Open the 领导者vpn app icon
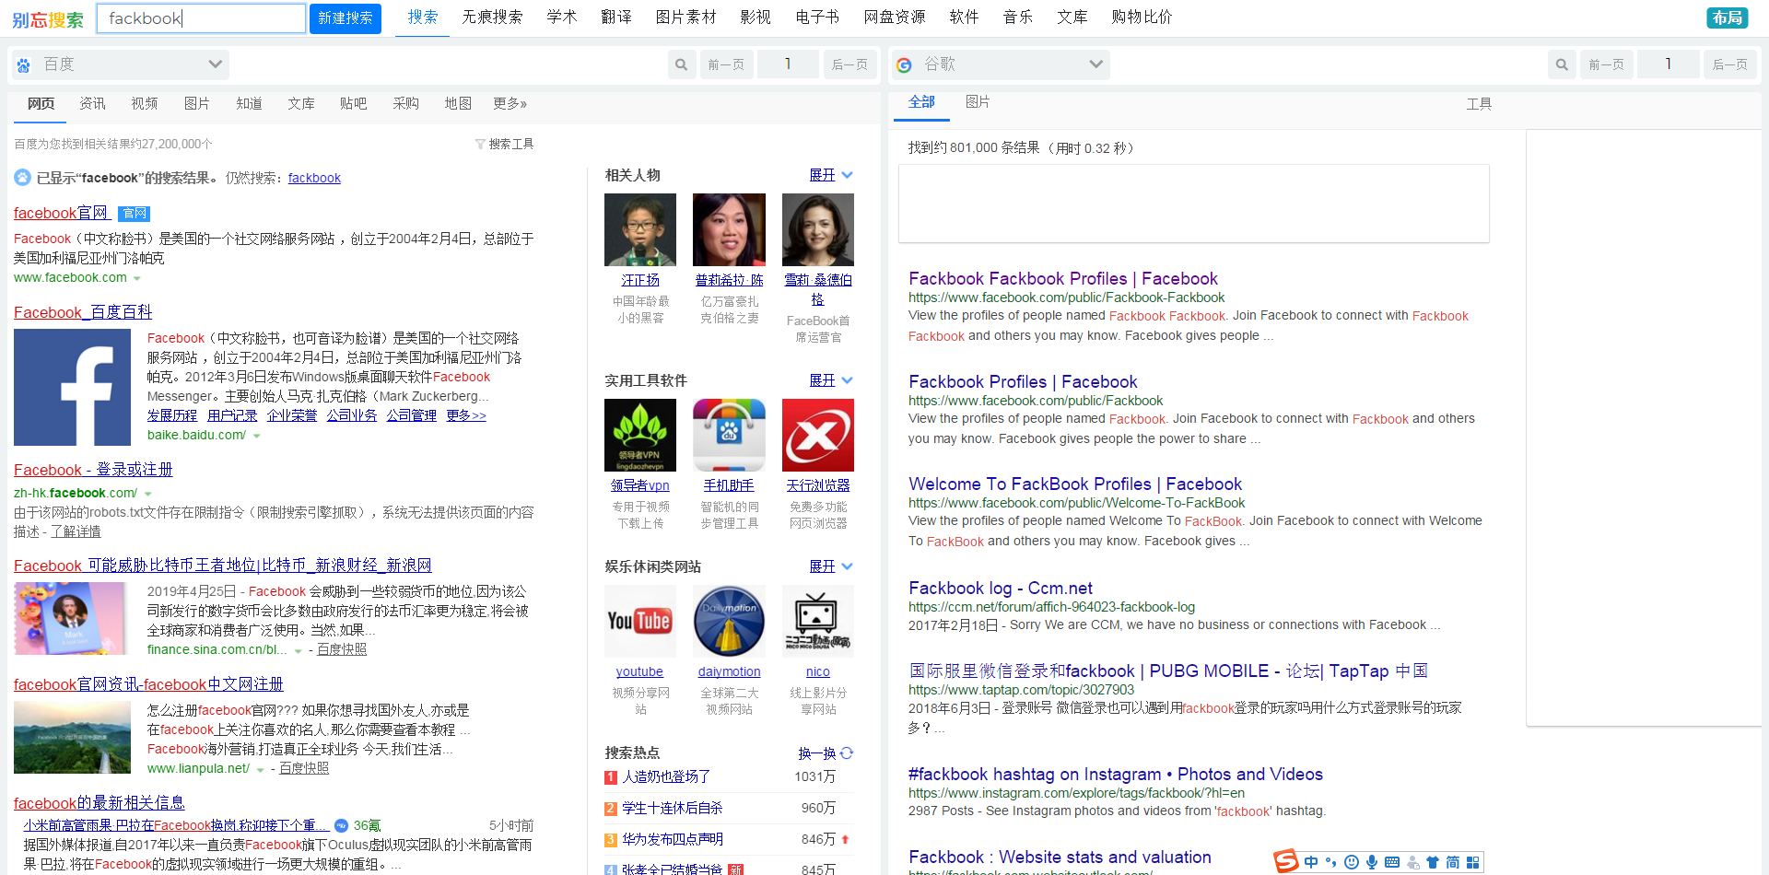 tap(640, 435)
